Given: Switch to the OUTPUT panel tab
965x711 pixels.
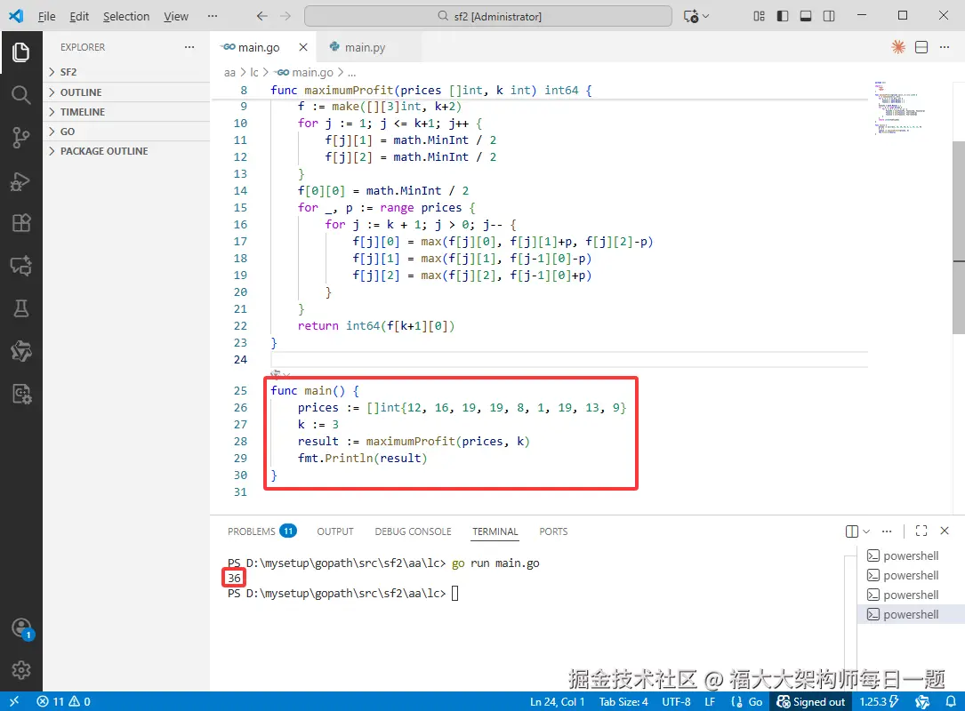Looking at the screenshot, I should pos(335,531).
